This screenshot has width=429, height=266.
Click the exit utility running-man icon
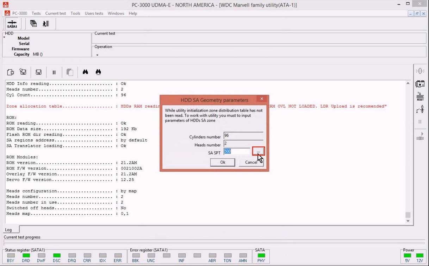[x=46, y=24]
